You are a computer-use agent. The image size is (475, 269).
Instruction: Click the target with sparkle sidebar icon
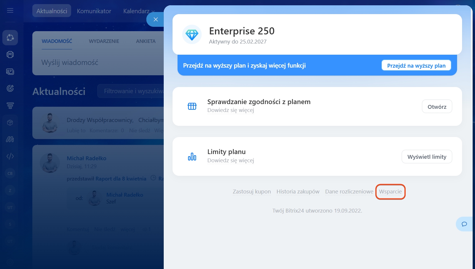pyautogui.click(x=10, y=88)
